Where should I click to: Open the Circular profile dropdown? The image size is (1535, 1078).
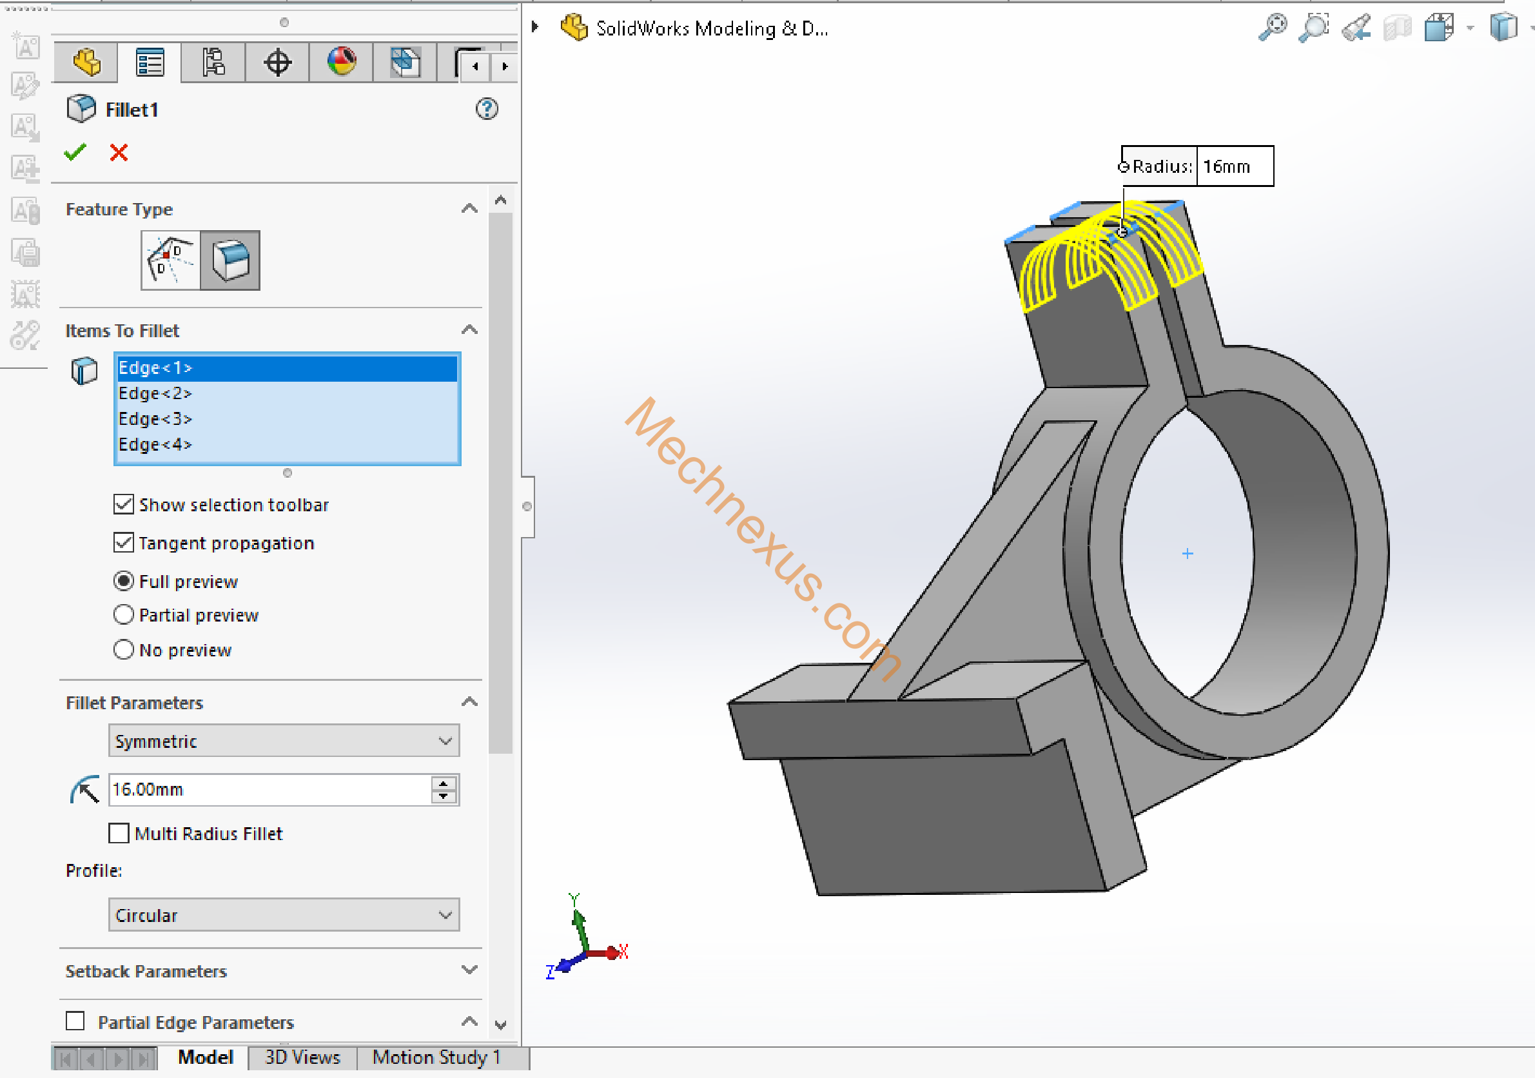[x=284, y=915]
